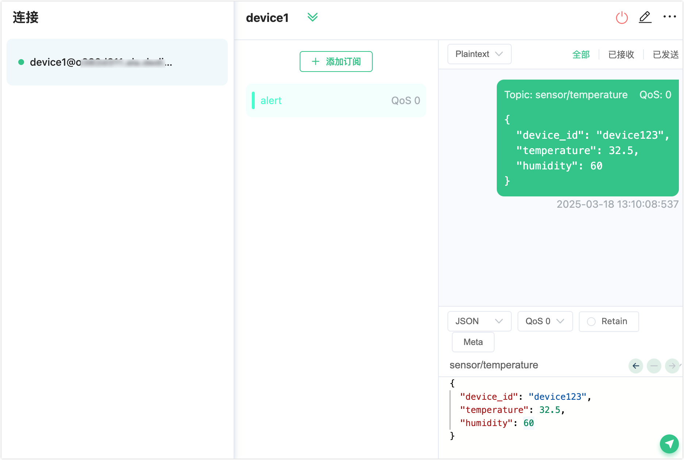
Task: Click the Meta button
Action: pos(473,342)
